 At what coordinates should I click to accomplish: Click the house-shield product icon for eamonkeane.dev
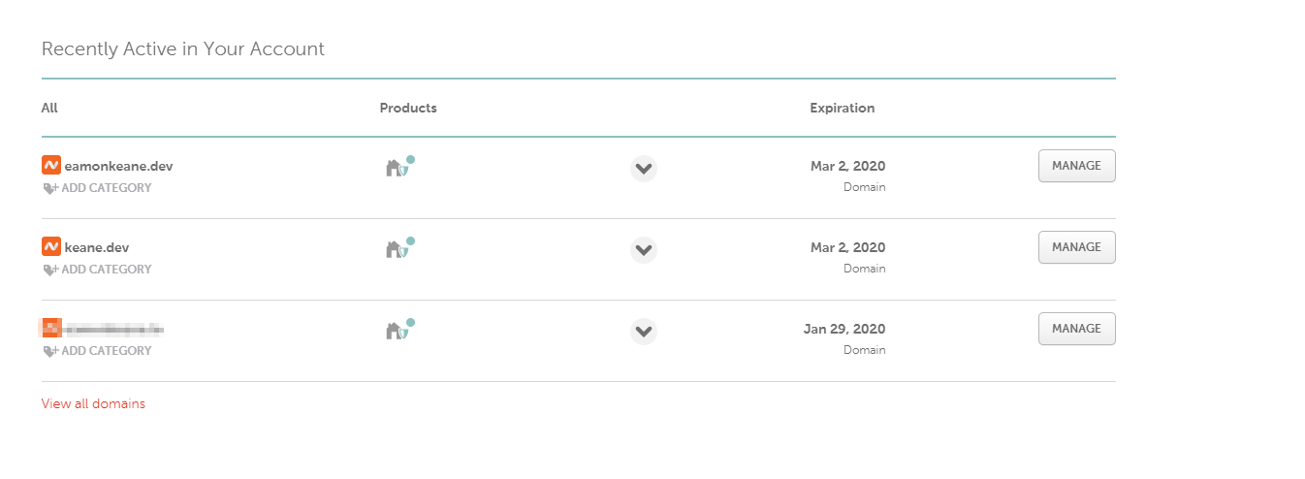click(398, 167)
